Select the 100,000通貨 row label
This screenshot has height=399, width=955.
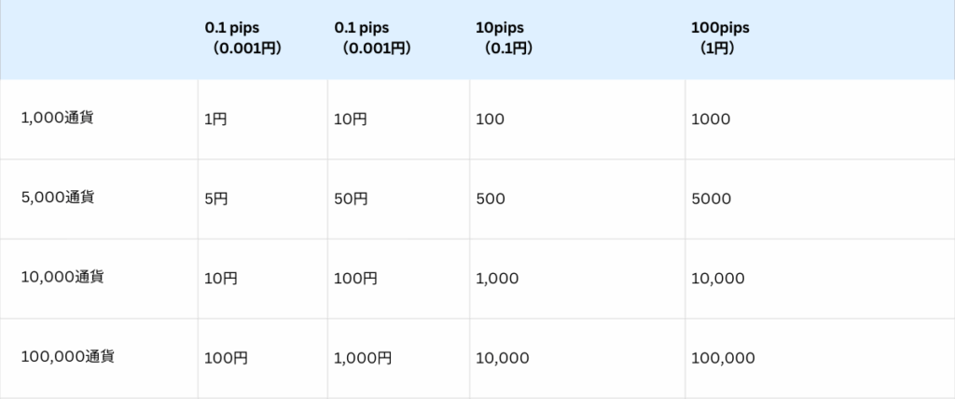coord(65,356)
